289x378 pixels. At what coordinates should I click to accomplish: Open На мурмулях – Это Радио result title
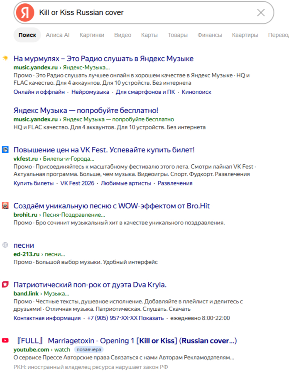coord(103,59)
